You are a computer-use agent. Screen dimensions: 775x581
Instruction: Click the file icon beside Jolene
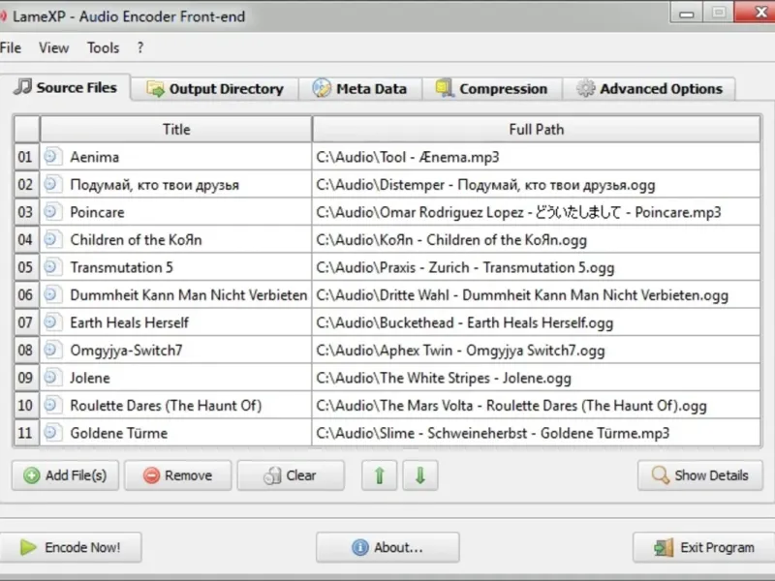[x=52, y=378]
